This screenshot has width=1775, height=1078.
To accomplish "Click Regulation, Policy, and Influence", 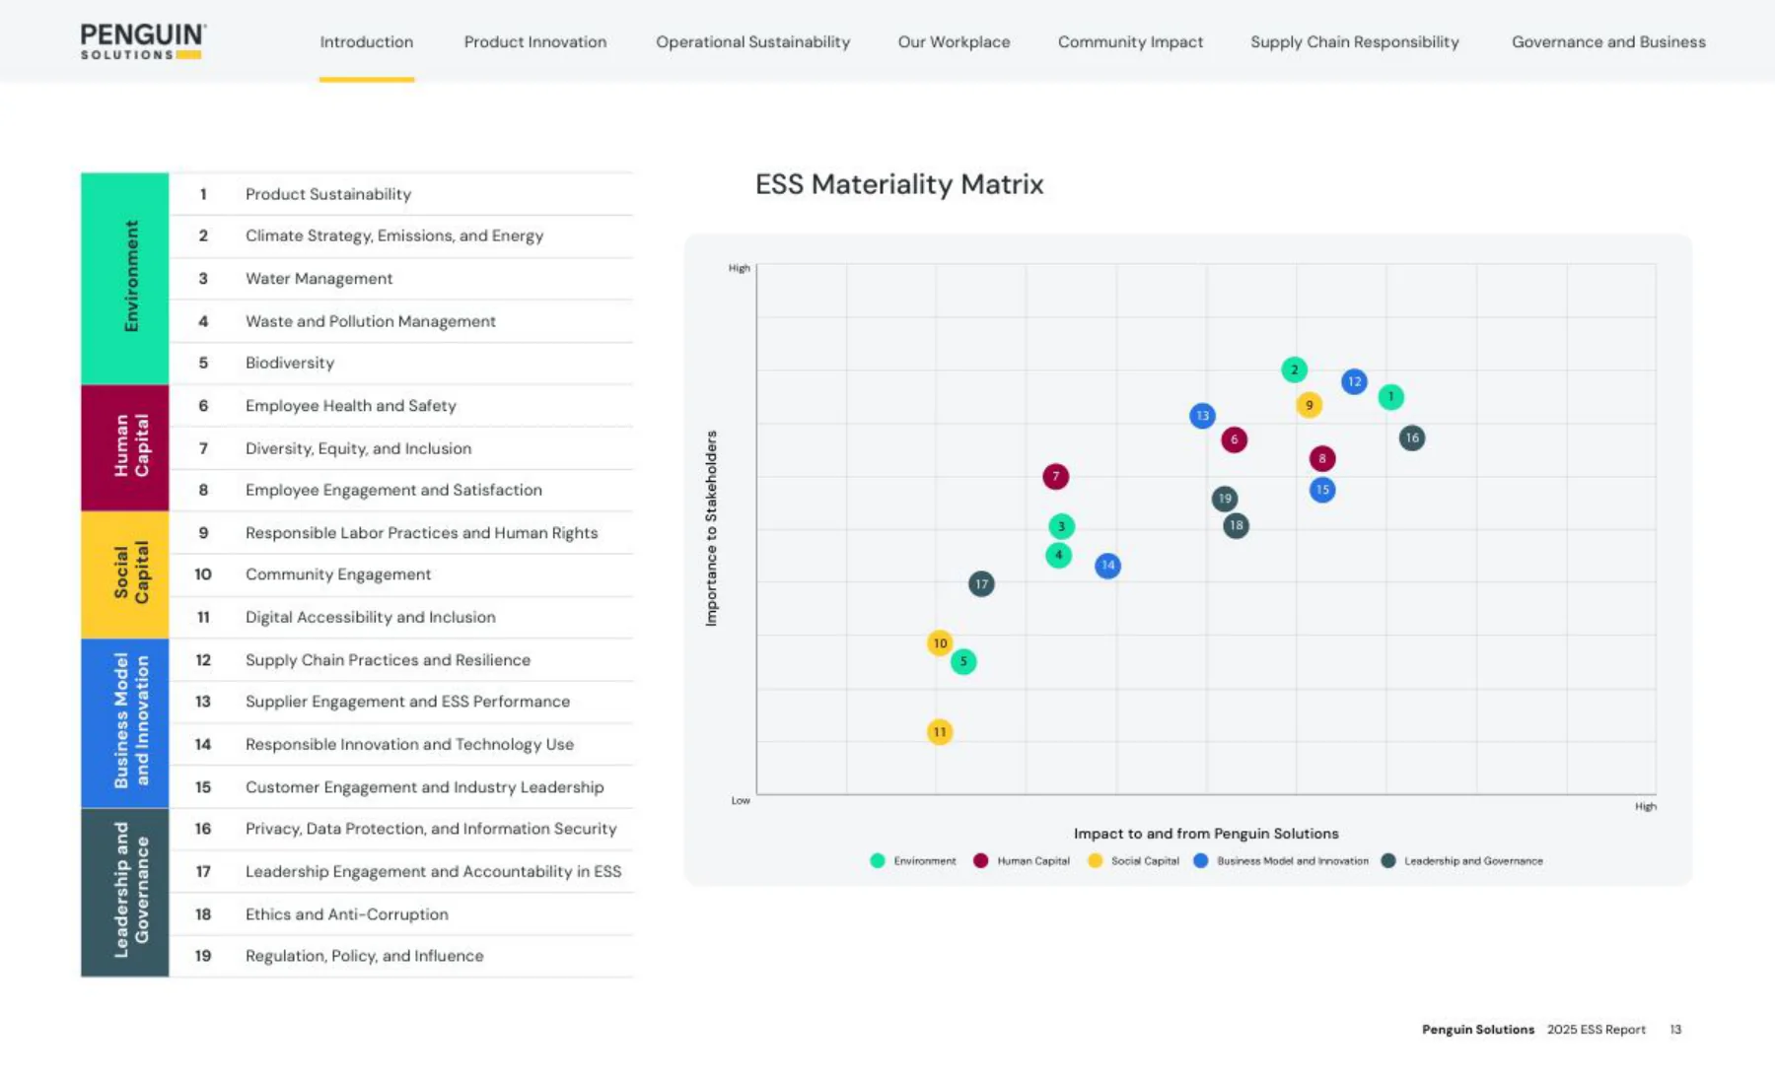I will click(x=401, y=957).
